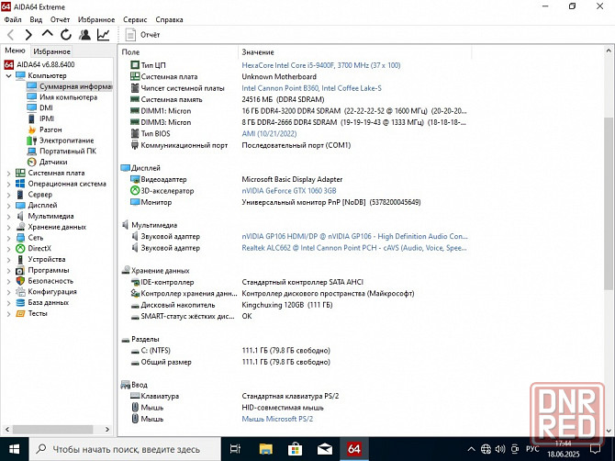Sort by the Значение column header

click(x=354, y=52)
